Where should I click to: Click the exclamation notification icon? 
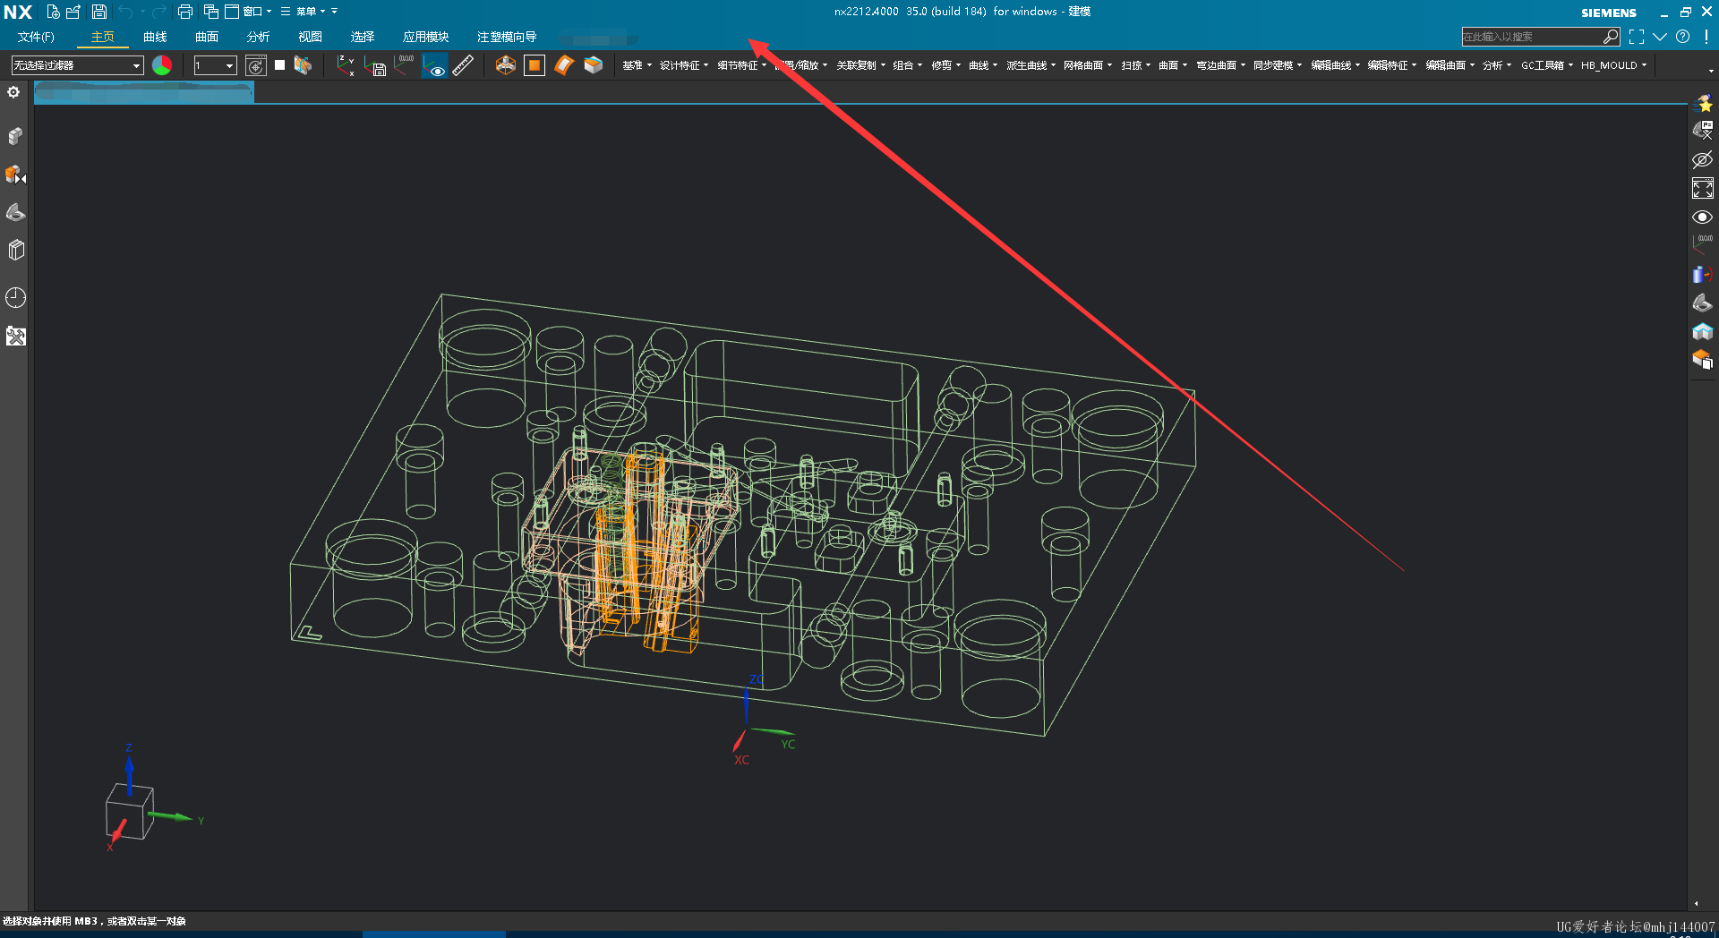click(1706, 37)
